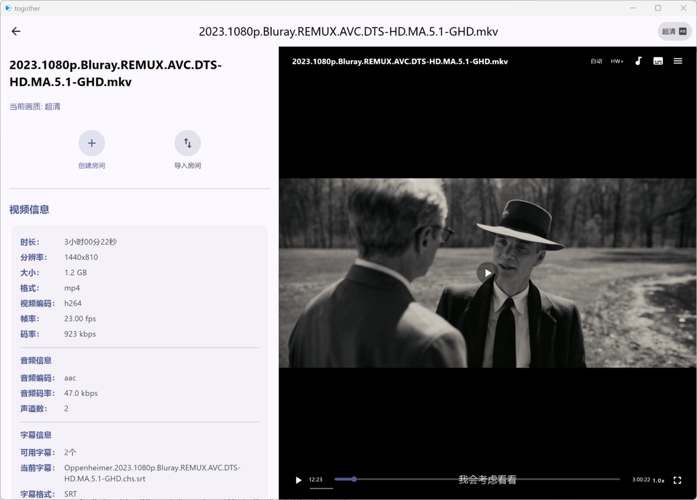
Task: Click the 当前画质: 超清 text
Action: pos(35,107)
